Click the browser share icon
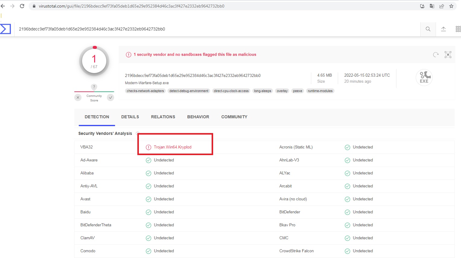Image resolution: width=461 pixels, height=258 pixels. (x=441, y=6)
